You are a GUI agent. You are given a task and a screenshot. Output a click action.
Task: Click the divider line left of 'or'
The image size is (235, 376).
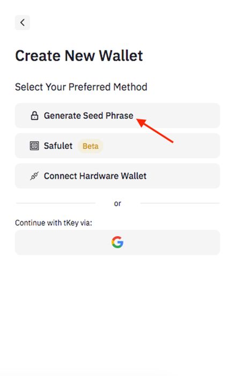click(x=55, y=203)
